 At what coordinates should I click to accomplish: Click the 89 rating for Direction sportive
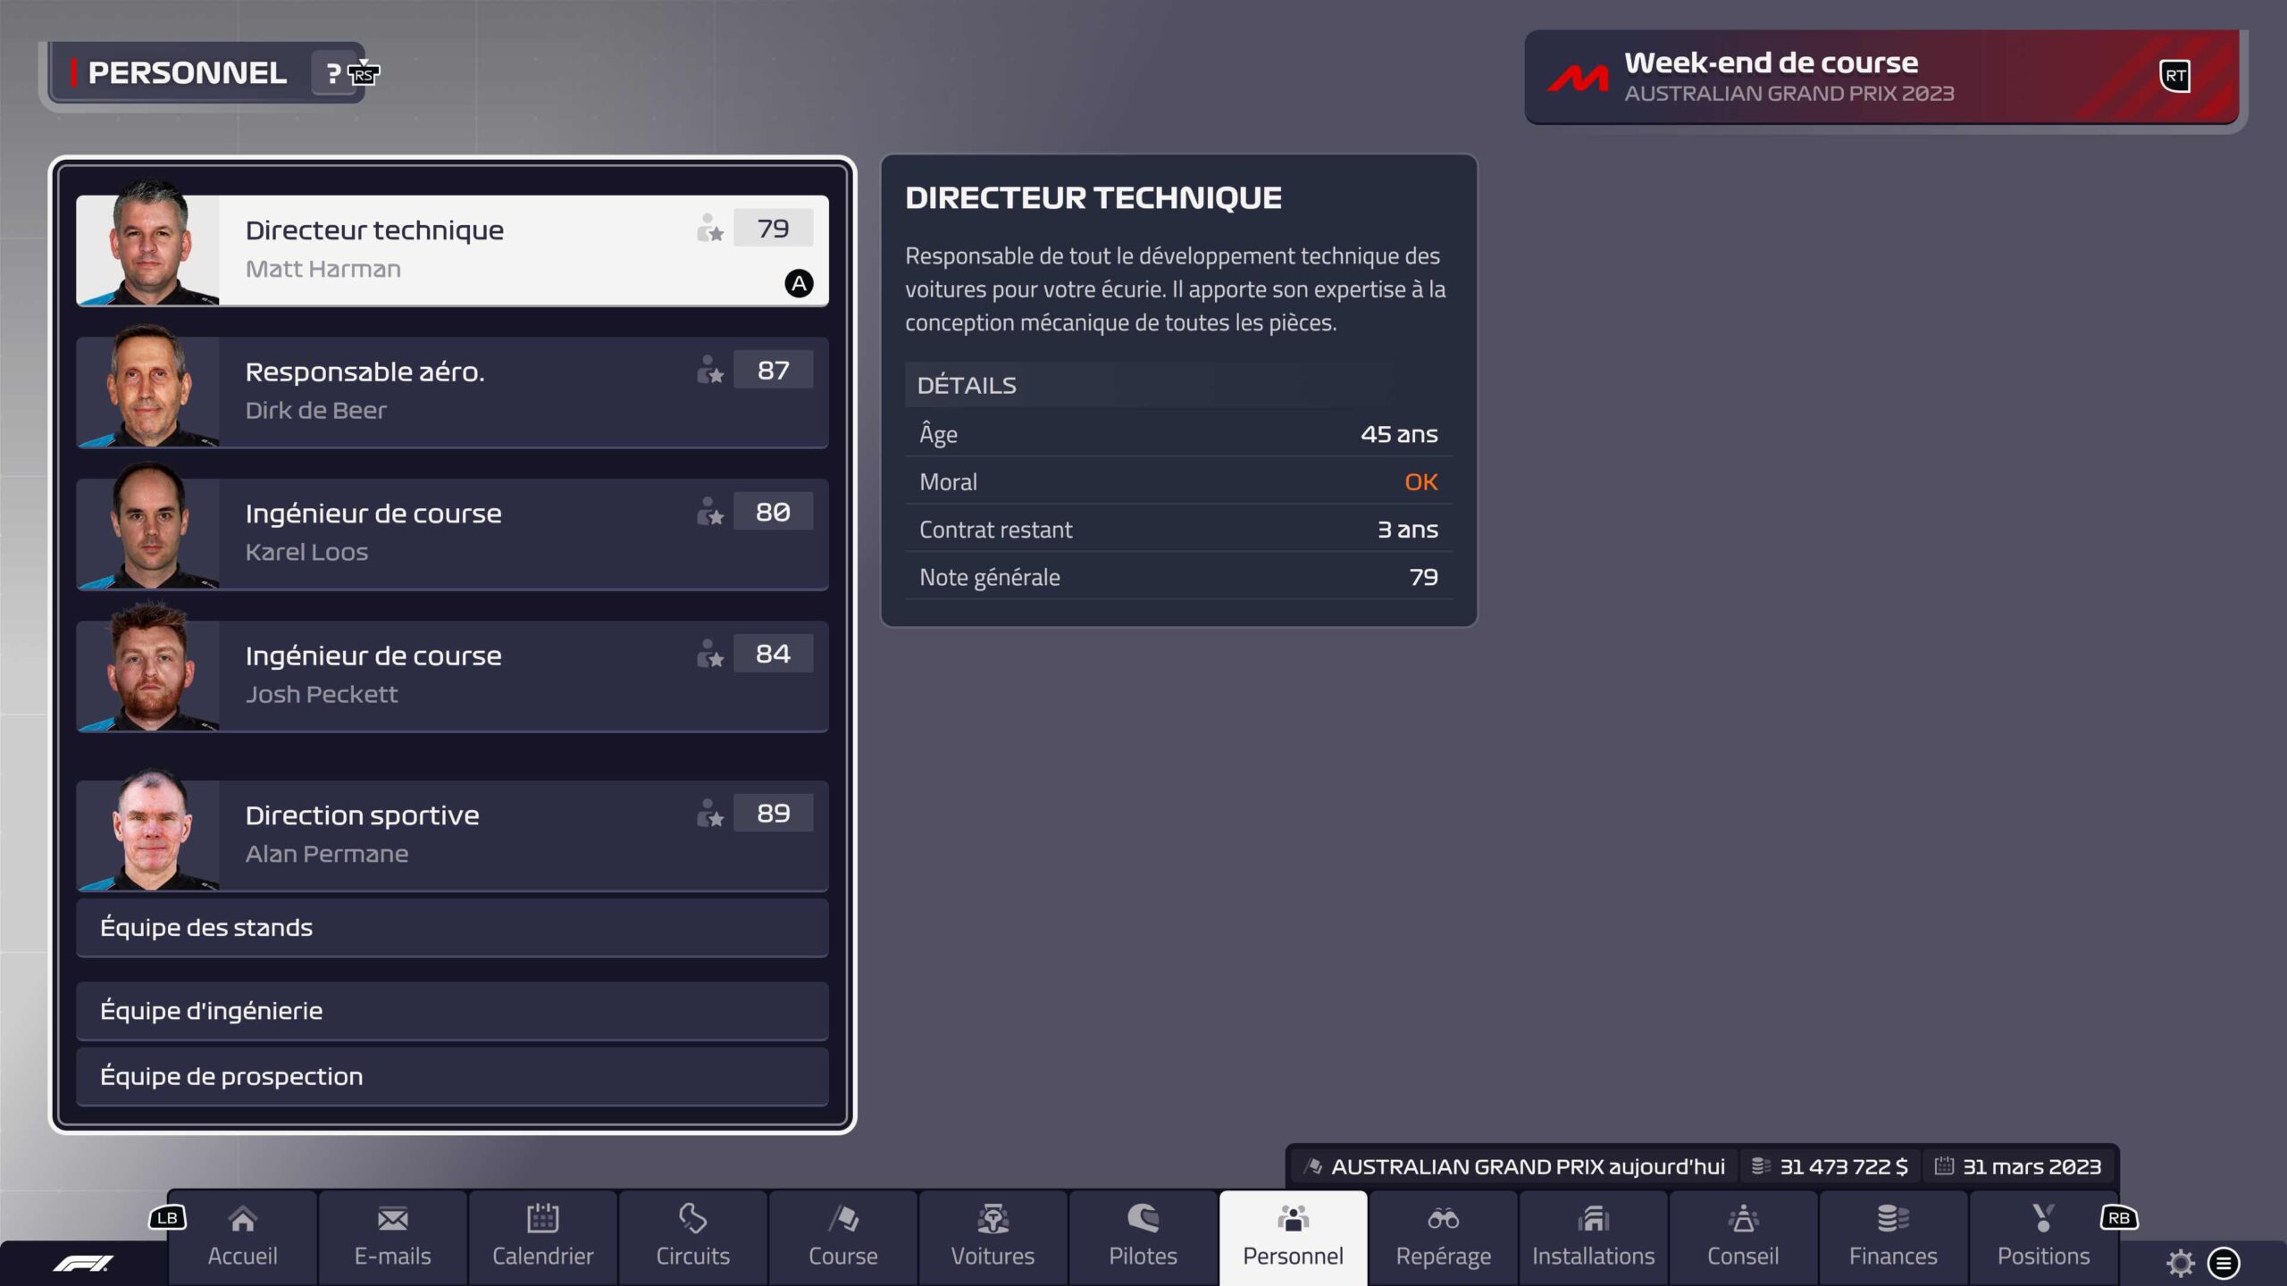tap(774, 814)
